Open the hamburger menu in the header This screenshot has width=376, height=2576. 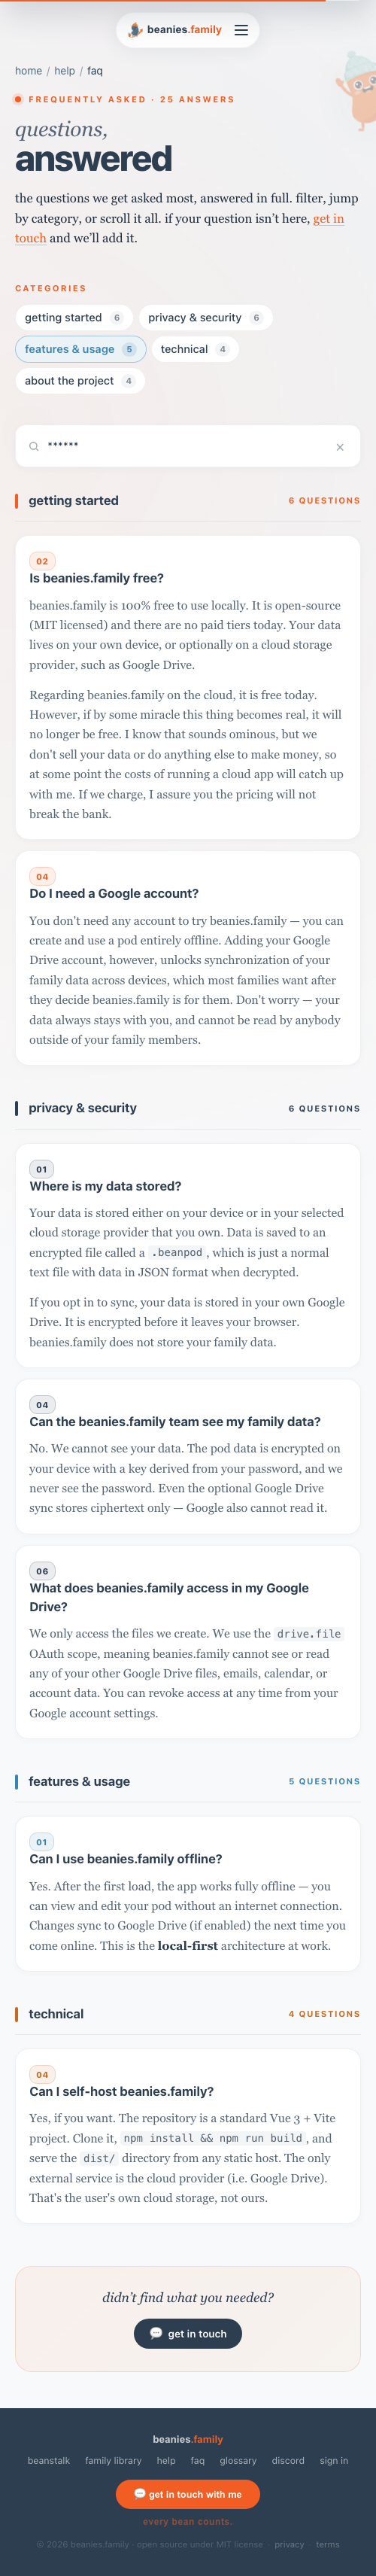(241, 30)
